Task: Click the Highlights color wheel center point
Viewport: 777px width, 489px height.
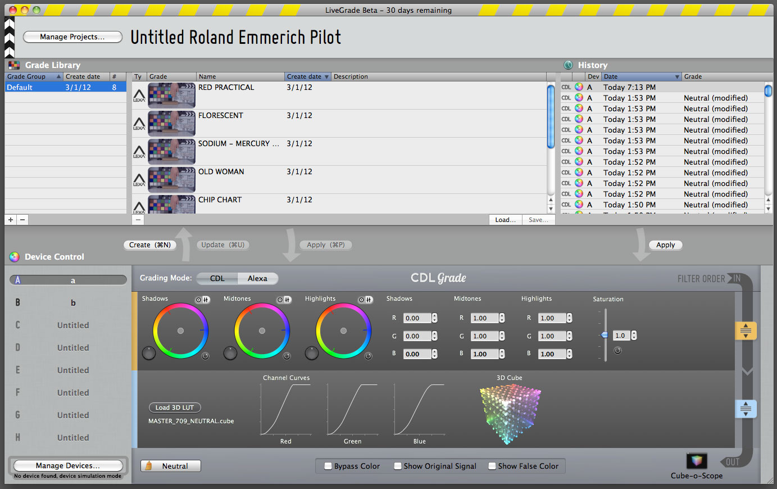Action: click(343, 330)
